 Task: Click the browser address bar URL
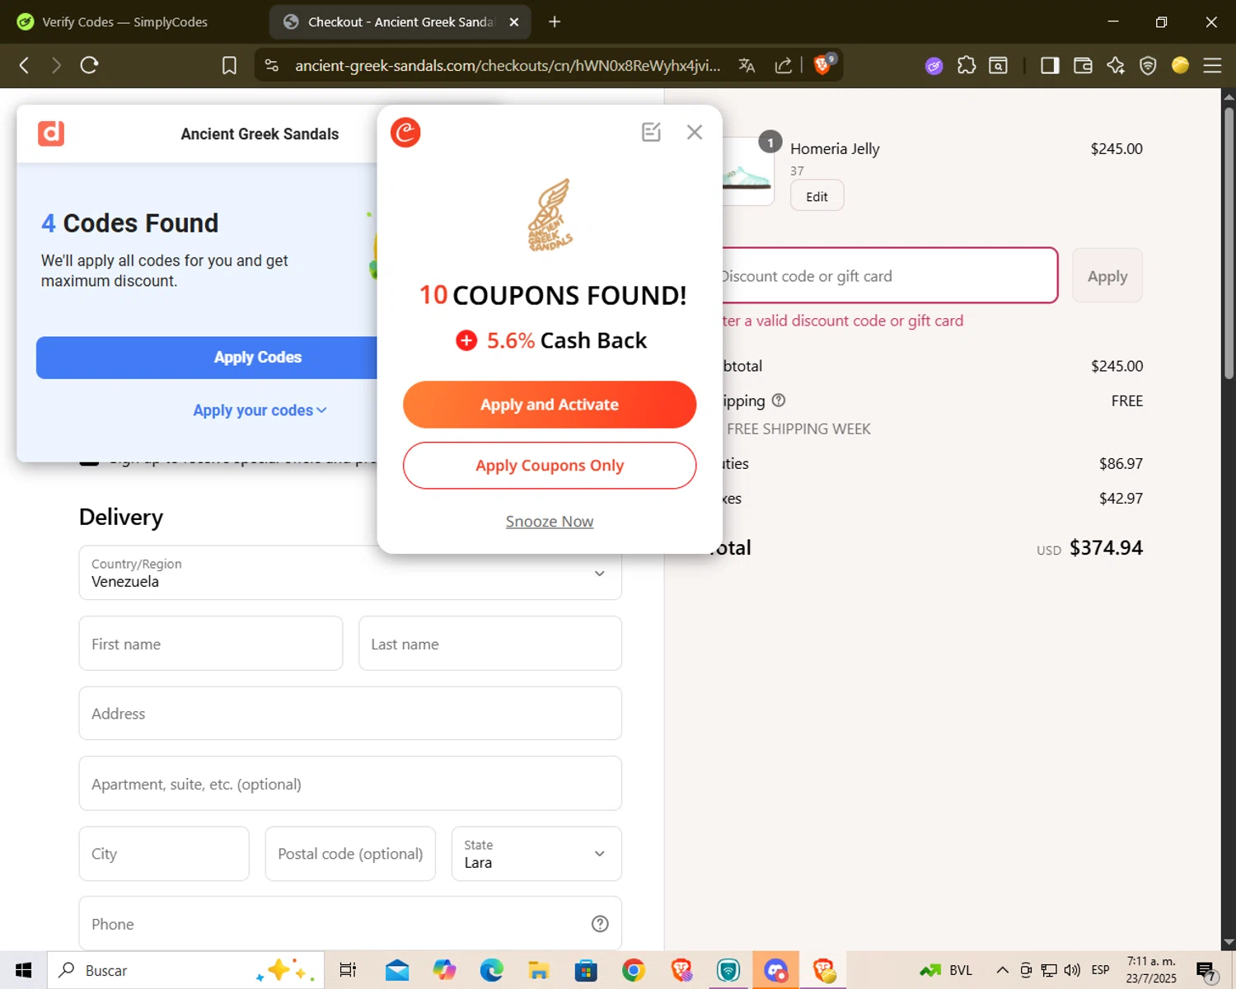[x=508, y=65]
